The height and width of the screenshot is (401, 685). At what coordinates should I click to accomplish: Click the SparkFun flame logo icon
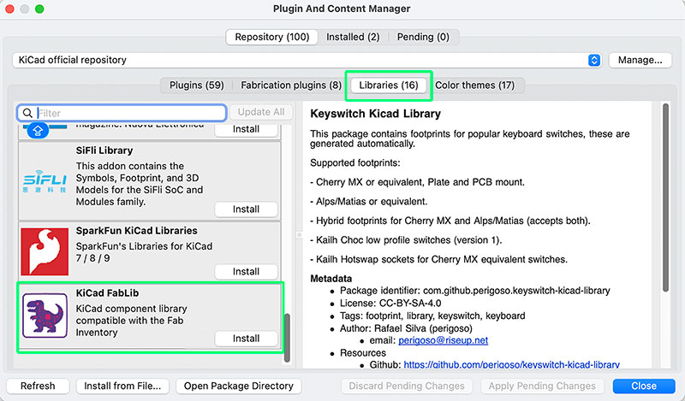45,251
